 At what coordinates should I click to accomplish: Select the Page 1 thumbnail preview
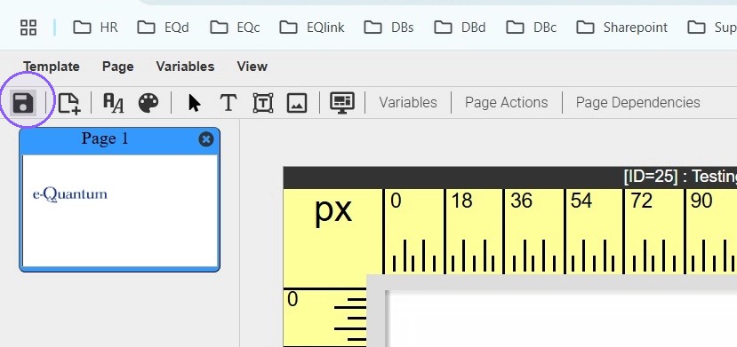120,210
